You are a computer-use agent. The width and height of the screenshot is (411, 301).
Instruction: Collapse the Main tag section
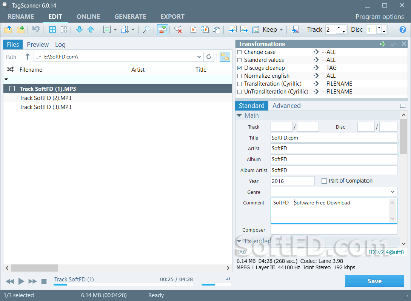239,115
